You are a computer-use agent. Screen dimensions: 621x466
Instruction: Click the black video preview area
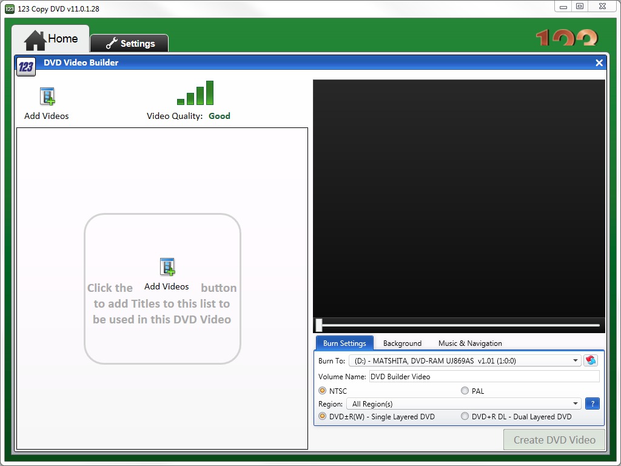(459, 198)
